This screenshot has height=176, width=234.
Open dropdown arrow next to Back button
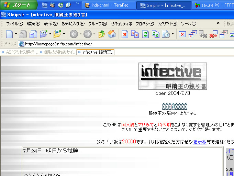point(80,34)
